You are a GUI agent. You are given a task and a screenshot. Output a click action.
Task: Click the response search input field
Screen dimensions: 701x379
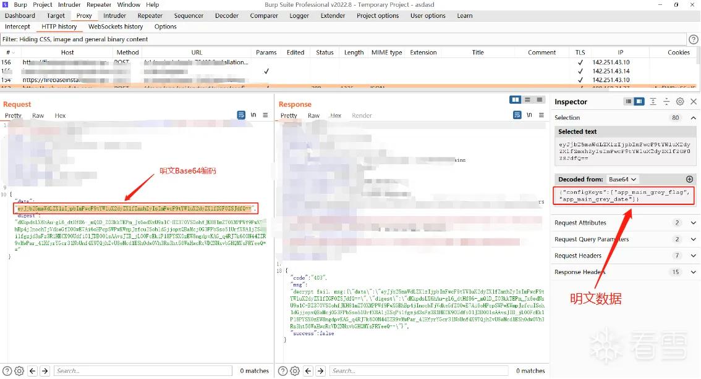tap(419, 370)
